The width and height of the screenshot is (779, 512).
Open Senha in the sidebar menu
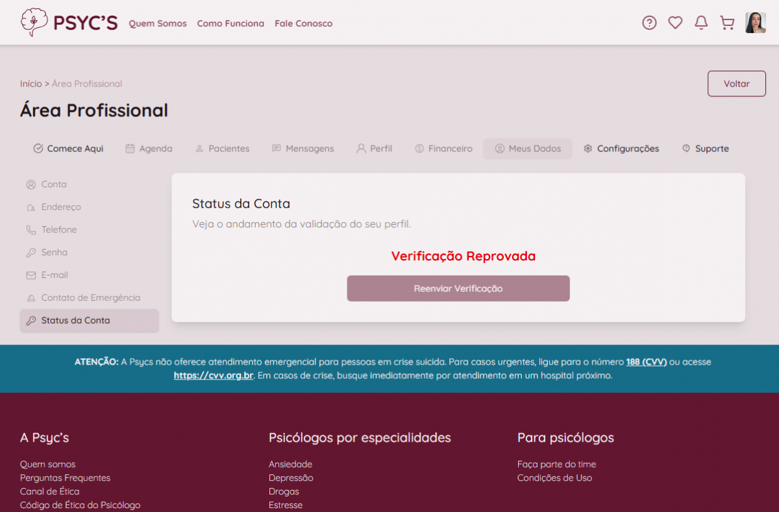point(54,253)
